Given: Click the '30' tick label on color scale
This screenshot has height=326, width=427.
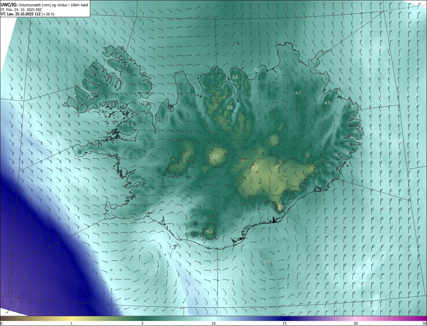Looking at the screenshot, I should [356, 324].
